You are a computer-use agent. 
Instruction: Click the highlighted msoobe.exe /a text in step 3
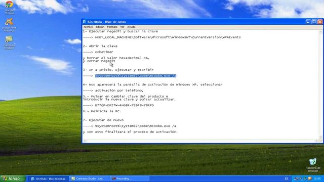point(136,76)
